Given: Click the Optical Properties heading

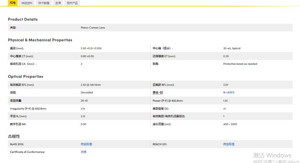Looking at the screenshot, I should click(x=25, y=76).
